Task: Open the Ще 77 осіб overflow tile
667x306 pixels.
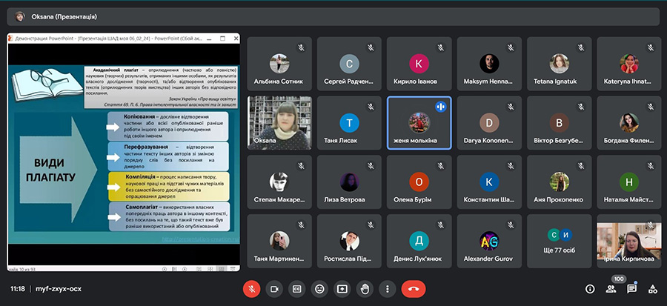Action: click(x=560, y=241)
